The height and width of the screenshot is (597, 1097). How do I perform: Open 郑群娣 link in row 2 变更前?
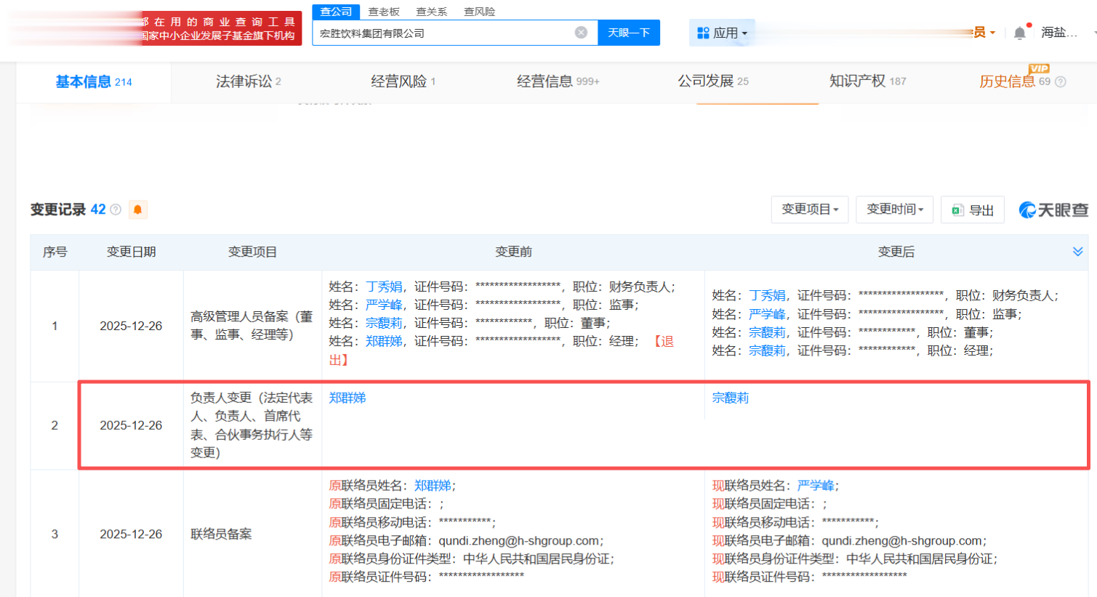[x=347, y=398]
